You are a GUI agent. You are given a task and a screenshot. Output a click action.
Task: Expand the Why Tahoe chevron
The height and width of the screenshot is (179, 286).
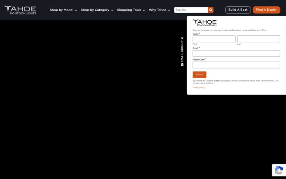pyautogui.click(x=169, y=10)
